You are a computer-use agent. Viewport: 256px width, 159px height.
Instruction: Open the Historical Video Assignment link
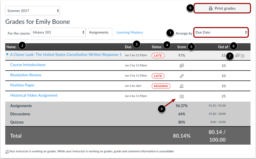[x=34, y=95]
